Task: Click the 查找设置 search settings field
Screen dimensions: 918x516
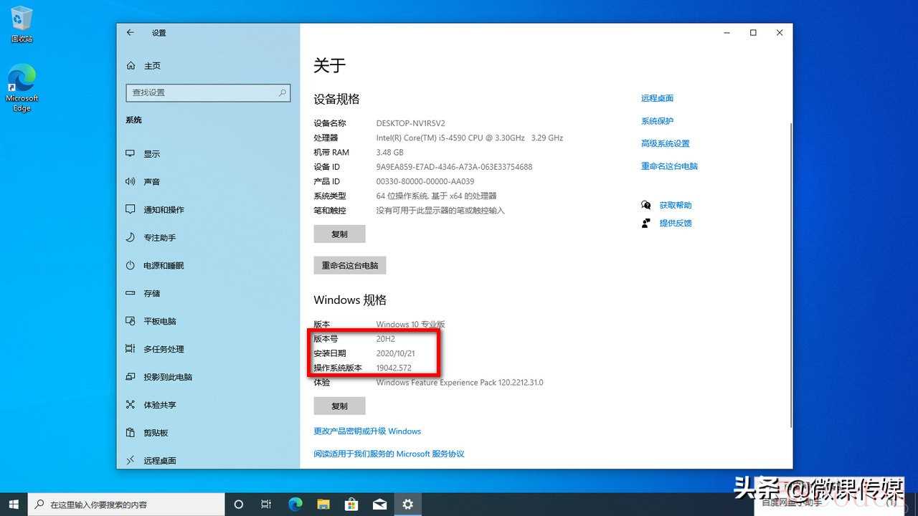Action: pos(207,93)
